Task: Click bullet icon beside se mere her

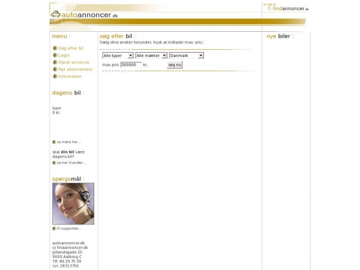Action: (x=54, y=142)
